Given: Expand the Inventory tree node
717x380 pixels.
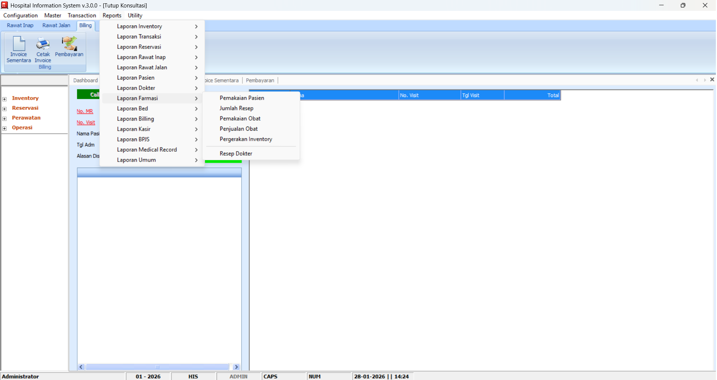Looking at the screenshot, I should click(x=4, y=99).
